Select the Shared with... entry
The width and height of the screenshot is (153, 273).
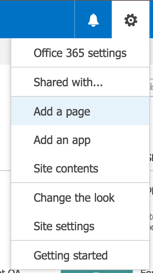tap(80, 82)
